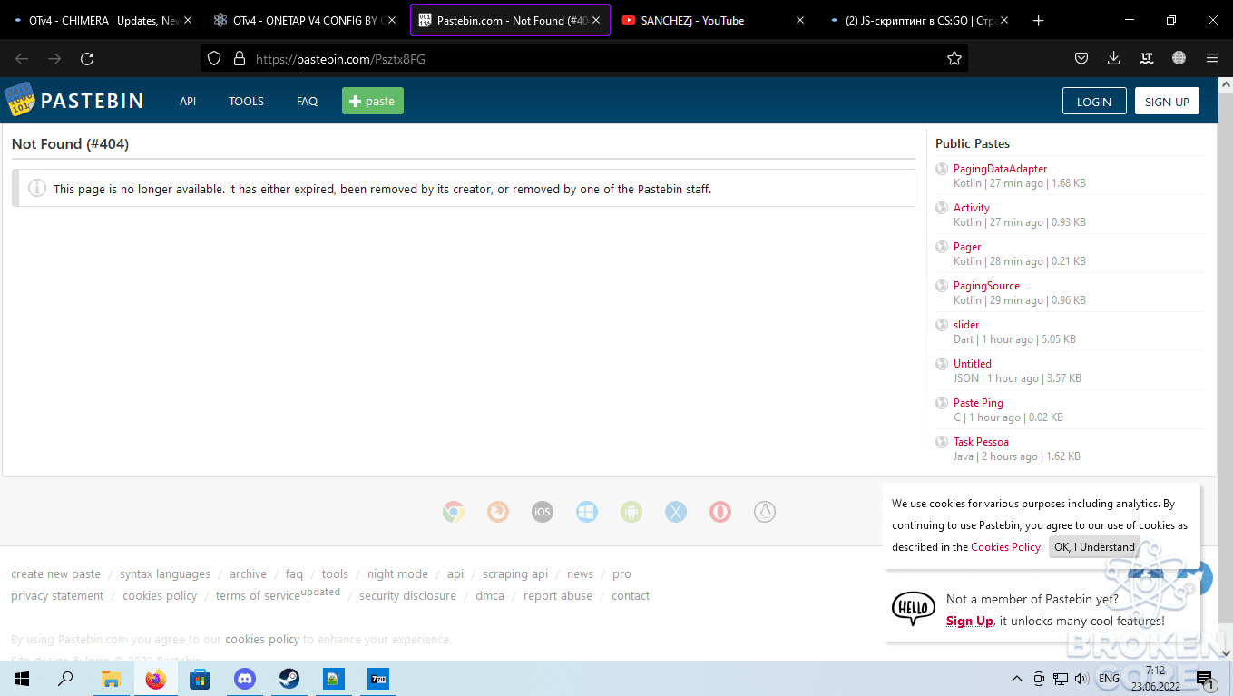
Task: Open the Task Pessoa public paste
Action: (x=981, y=442)
